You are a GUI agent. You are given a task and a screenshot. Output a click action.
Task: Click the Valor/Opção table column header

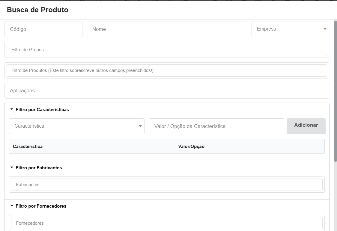point(191,147)
